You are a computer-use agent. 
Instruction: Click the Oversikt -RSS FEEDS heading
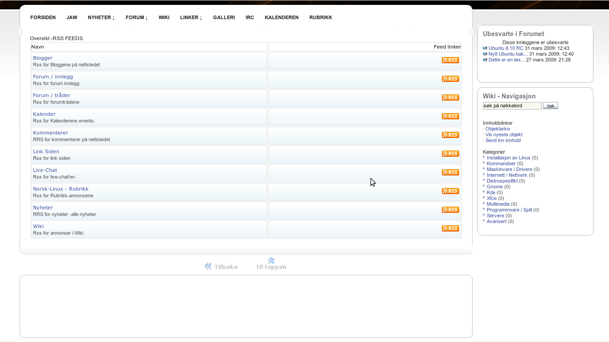coord(56,38)
